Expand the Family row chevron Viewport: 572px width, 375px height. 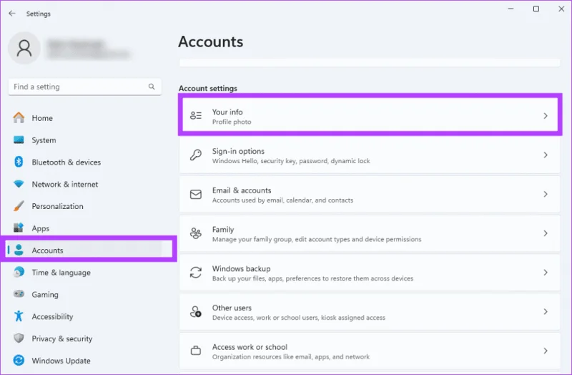(x=546, y=233)
